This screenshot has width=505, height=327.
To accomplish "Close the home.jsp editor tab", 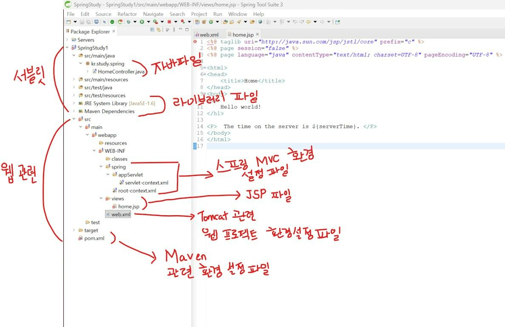I will (257, 34).
